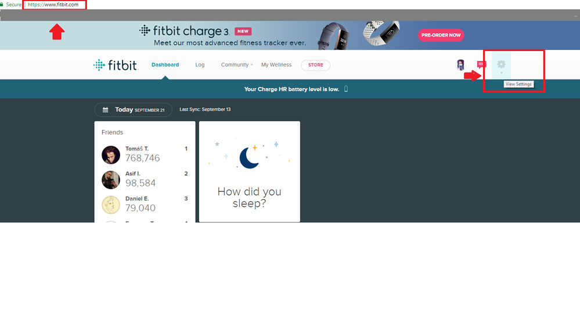Click the 98,584 step count
Screen dimensions: 580x314
pos(140,183)
